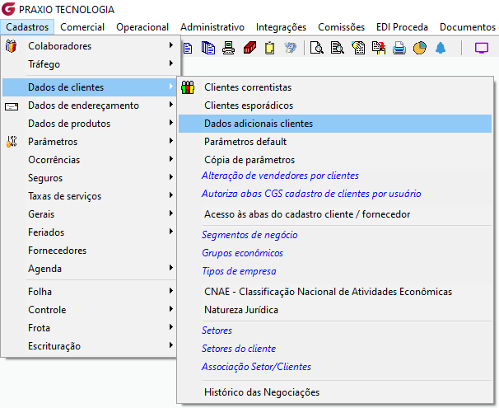Click the red container toolbar icon
Image resolution: width=499 pixels, height=408 pixels.
(x=249, y=48)
